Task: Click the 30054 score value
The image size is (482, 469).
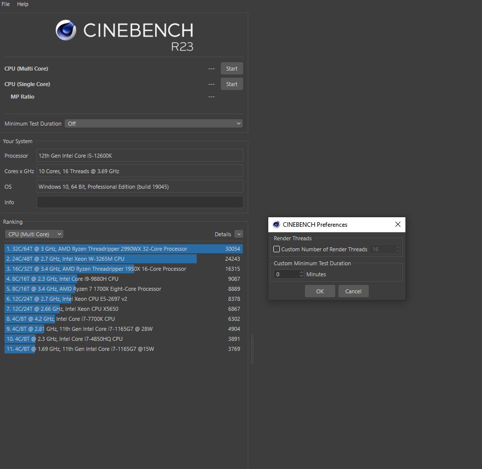Action: [232, 249]
